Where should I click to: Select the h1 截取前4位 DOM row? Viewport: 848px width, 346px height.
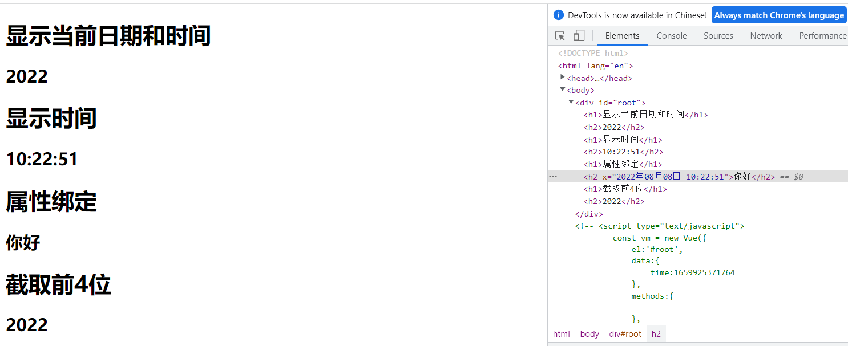tap(625, 189)
